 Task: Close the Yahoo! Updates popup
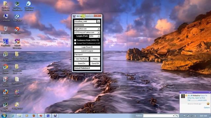click(x=209, y=92)
